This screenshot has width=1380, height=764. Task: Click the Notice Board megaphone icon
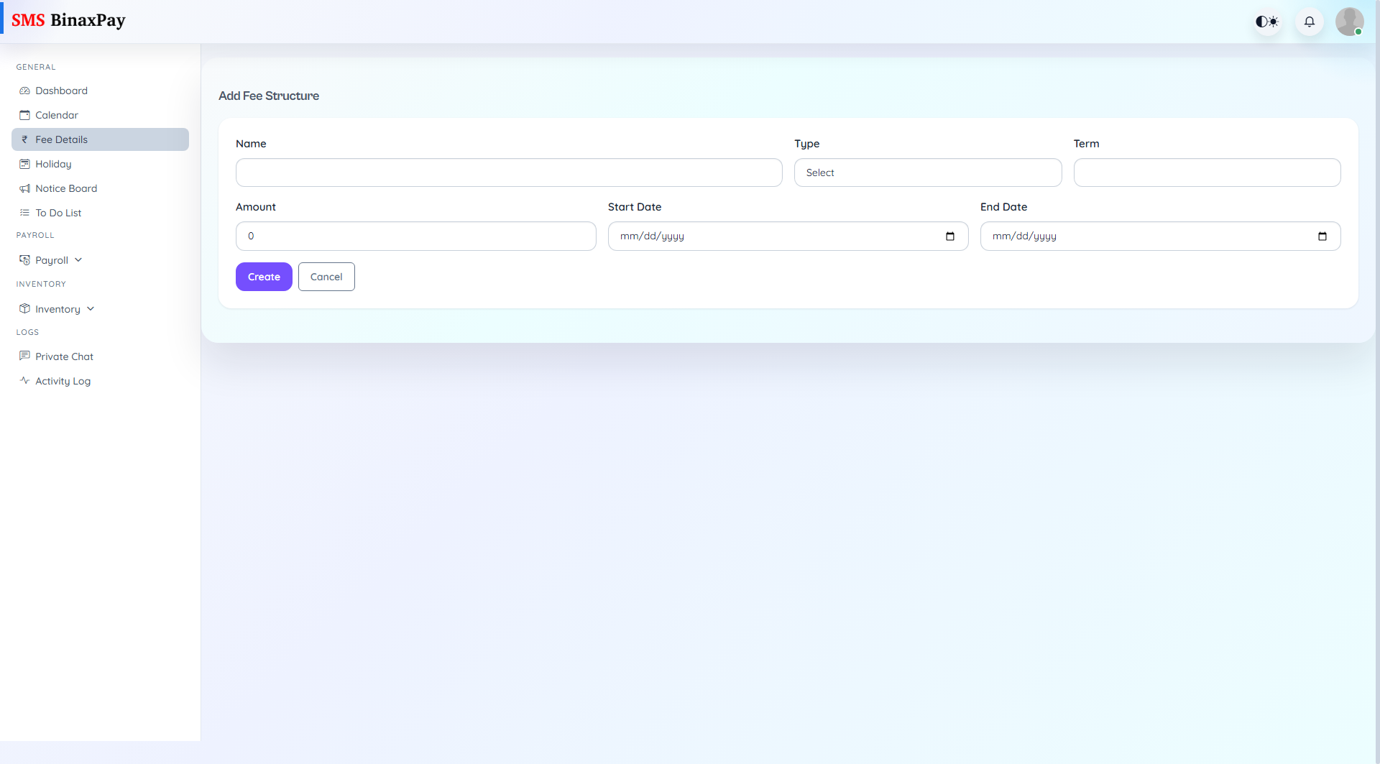[x=25, y=188]
